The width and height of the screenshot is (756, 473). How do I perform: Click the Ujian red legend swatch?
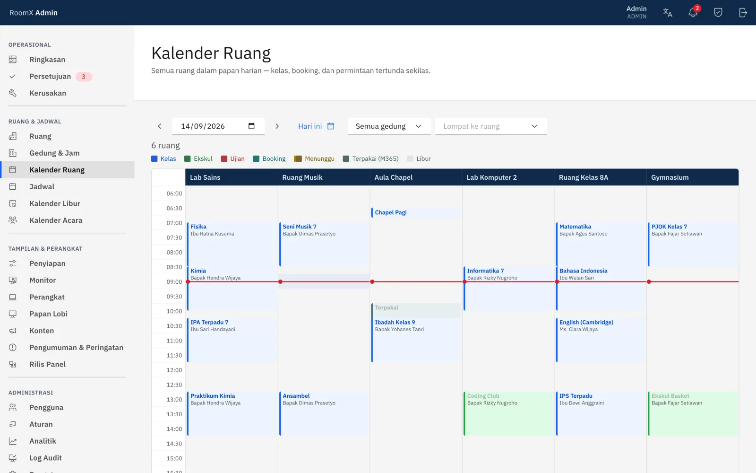(224, 159)
